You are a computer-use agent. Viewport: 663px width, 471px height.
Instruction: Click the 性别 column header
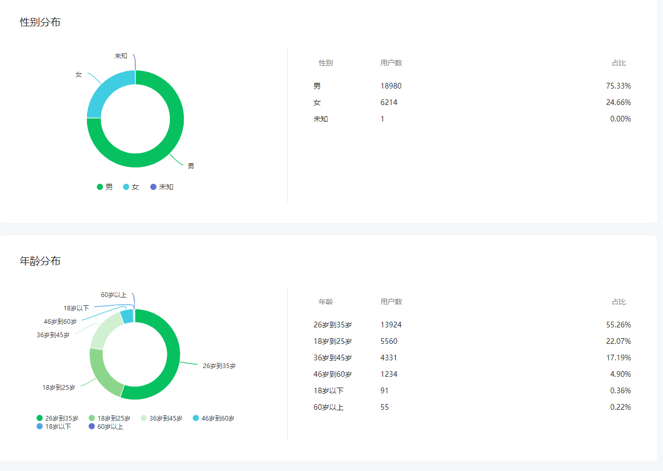pyautogui.click(x=326, y=63)
